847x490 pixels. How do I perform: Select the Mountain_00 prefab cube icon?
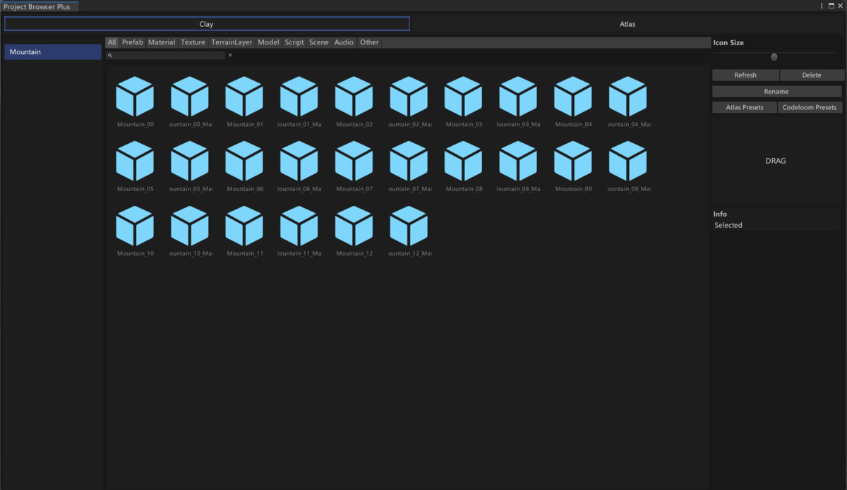click(x=135, y=97)
